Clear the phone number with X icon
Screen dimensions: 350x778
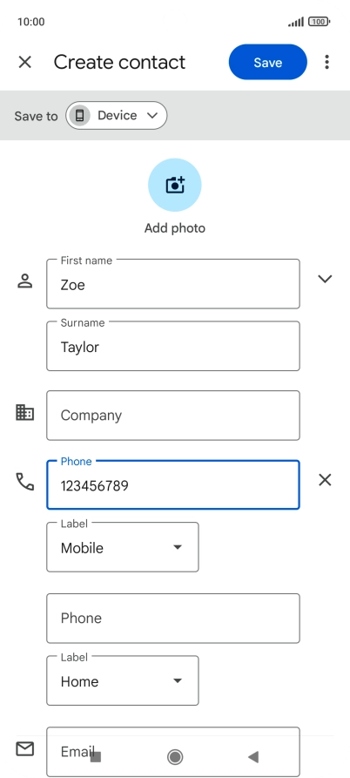325,480
